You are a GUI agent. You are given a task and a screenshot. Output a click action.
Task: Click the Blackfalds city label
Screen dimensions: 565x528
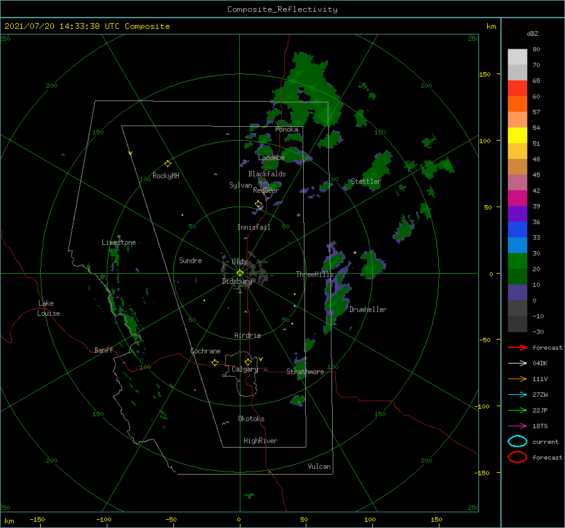267,174
